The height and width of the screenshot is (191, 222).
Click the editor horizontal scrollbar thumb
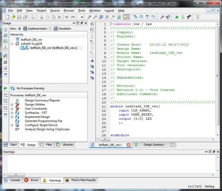105,139
